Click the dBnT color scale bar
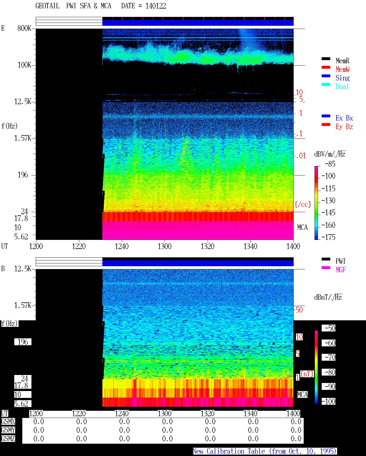 point(316,367)
